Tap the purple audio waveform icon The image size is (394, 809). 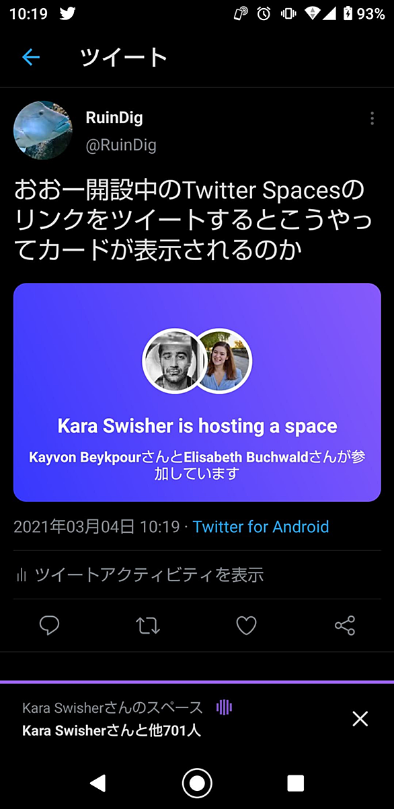tap(224, 707)
